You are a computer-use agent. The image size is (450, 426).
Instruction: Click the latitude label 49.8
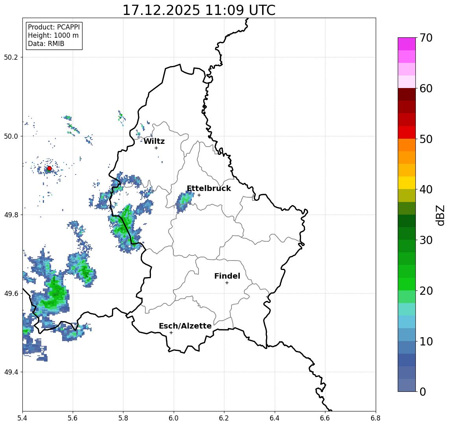tap(11, 215)
